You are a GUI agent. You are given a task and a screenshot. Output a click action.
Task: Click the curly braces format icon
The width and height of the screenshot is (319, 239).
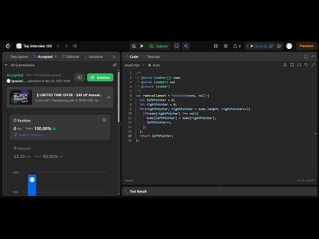click(x=299, y=65)
